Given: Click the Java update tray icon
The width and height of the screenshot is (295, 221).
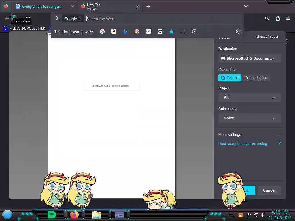Looking at the screenshot, I should point(241,215).
